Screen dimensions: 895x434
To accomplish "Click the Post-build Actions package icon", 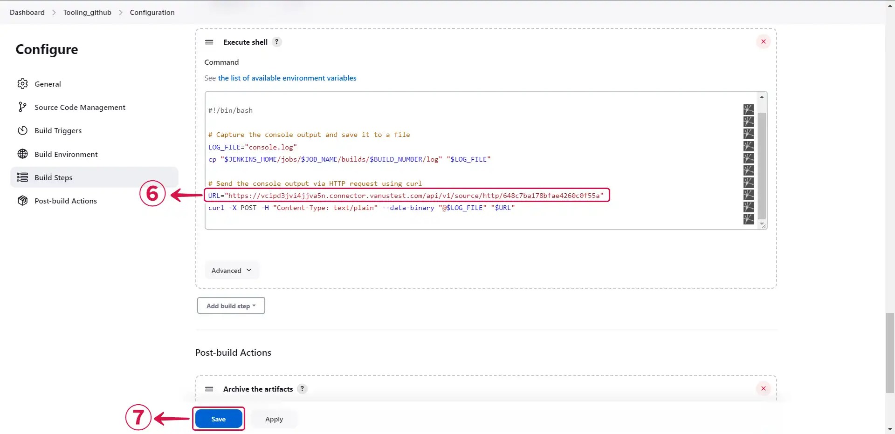I will pos(22,201).
